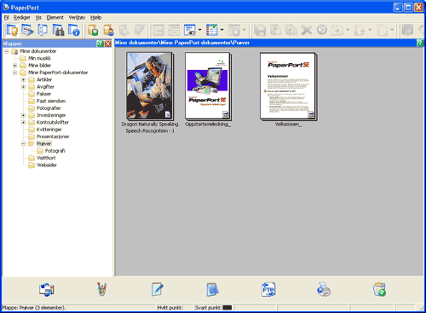Select the Velkommen document thumbnail
This screenshot has height=313, width=426.
pyautogui.click(x=288, y=86)
